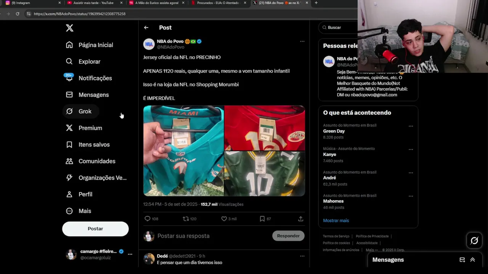Open Kanye trend options dots
The image size is (488, 274).
pyautogui.click(x=411, y=150)
